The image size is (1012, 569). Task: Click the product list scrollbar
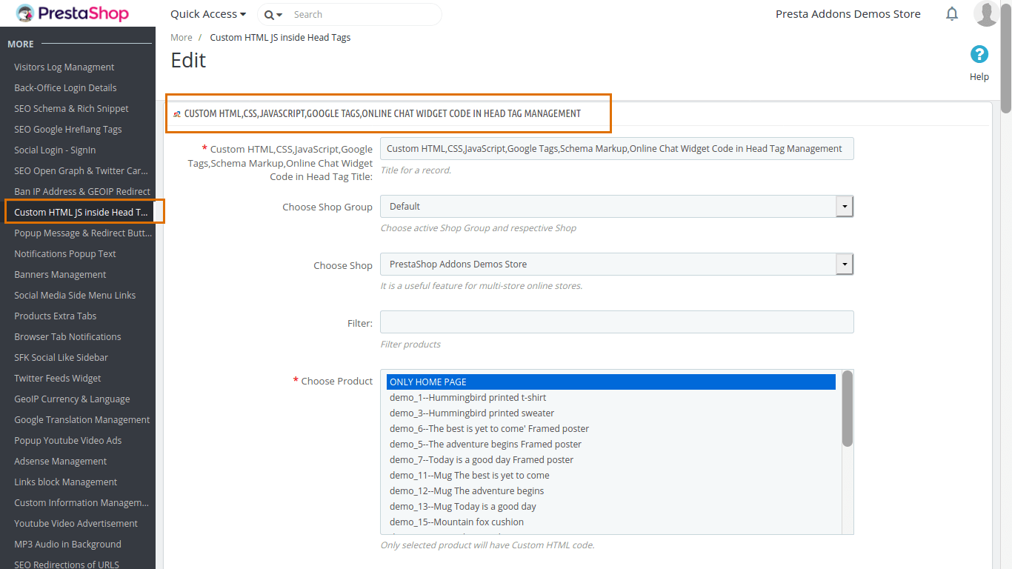pos(847,409)
